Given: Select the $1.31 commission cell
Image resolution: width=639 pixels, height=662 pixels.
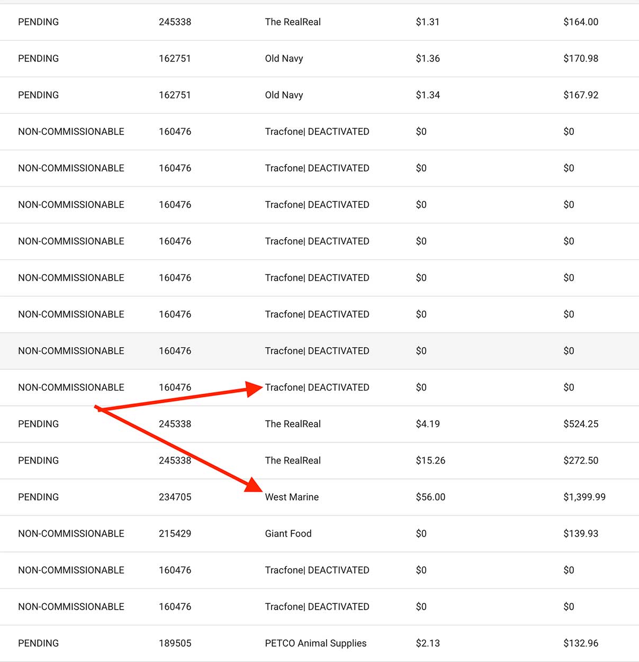Looking at the screenshot, I should point(428,22).
